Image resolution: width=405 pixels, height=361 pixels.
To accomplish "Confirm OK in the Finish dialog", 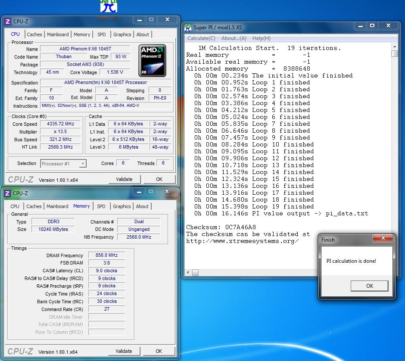I will point(369,286).
